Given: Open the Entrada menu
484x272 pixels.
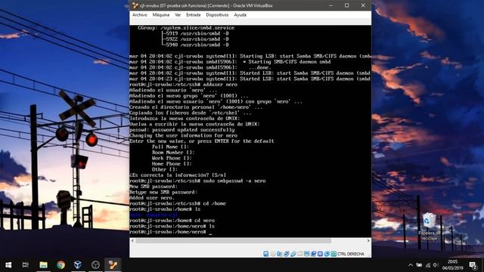Looking at the screenshot, I should [x=194, y=15].
